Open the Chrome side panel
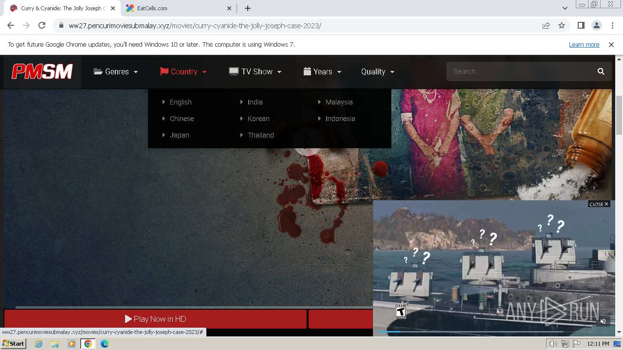The image size is (623, 350). pos(581,26)
